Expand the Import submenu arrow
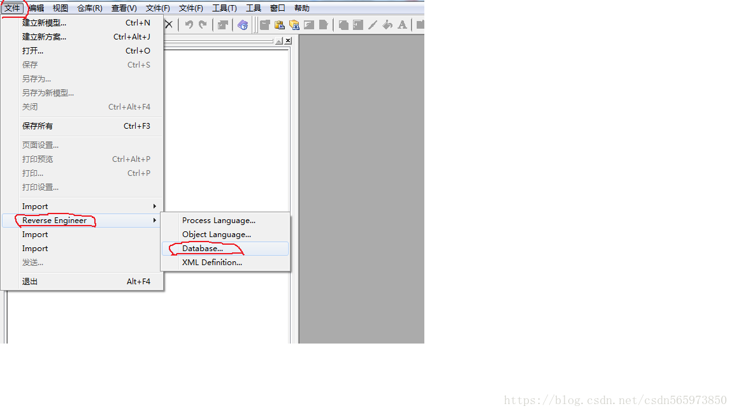The image size is (734, 413). click(154, 206)
